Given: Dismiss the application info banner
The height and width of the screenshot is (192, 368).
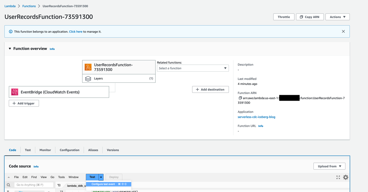Looking at the screenshot, I should [343, 31].
